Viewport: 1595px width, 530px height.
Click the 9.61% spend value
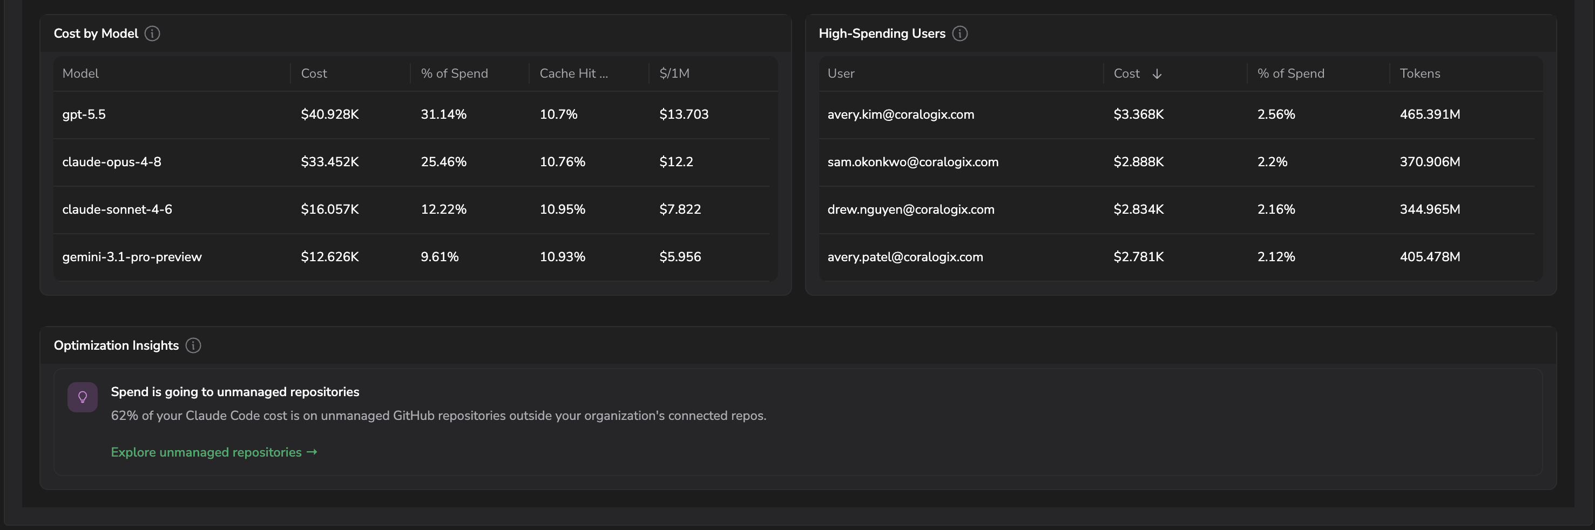click(440, 257)
